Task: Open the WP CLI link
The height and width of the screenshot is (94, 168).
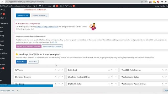Action: point(54,42)
